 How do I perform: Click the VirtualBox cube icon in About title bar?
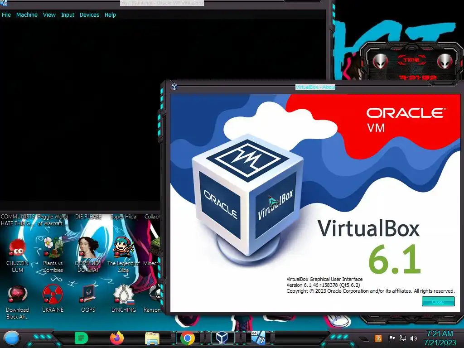[174, 87]
